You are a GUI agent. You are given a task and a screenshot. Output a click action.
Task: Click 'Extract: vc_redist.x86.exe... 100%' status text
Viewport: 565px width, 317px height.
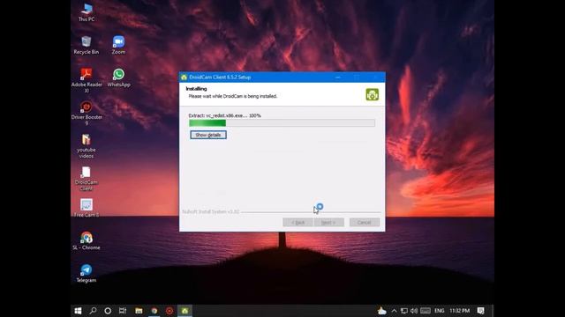[x=224, y=115]
